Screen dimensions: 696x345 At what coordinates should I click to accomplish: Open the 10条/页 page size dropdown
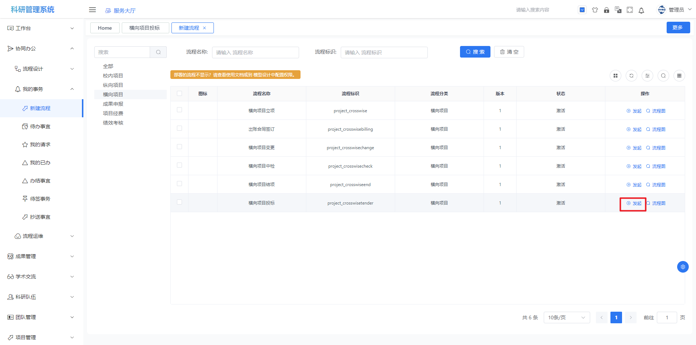[x=566, y=317]
